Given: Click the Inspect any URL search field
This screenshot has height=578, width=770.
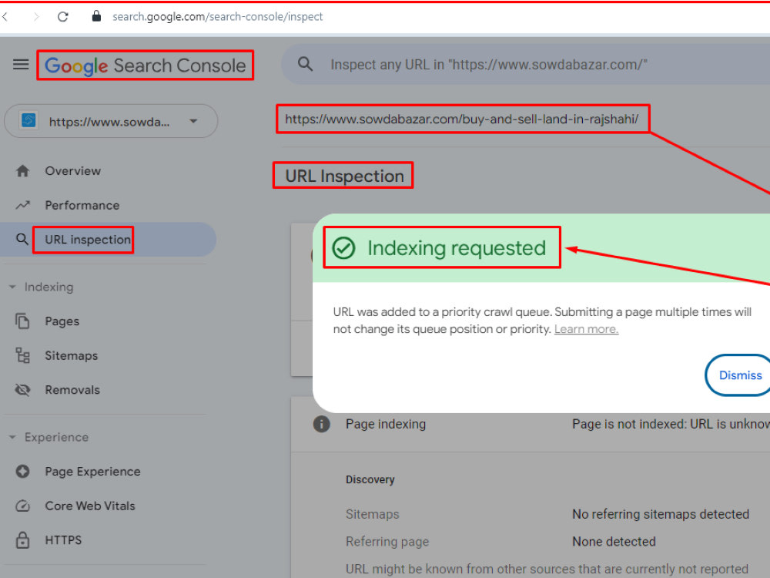Looking at the screenshot, I should pyautogui.click(x=525, y=65).
